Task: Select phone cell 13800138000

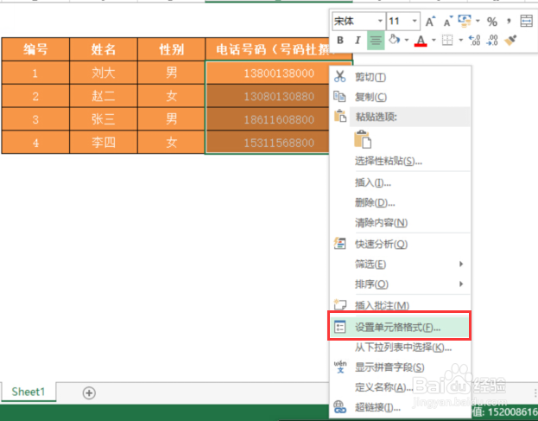Action: pos(268,73)
